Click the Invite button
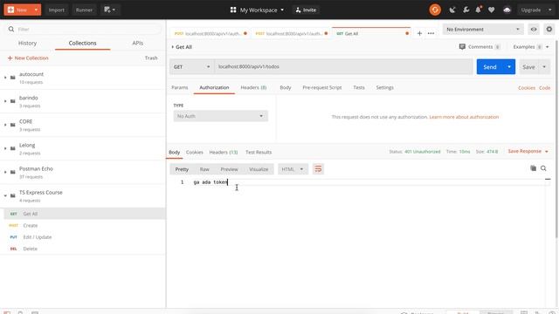559x314 pixels. tap(306, 10)
